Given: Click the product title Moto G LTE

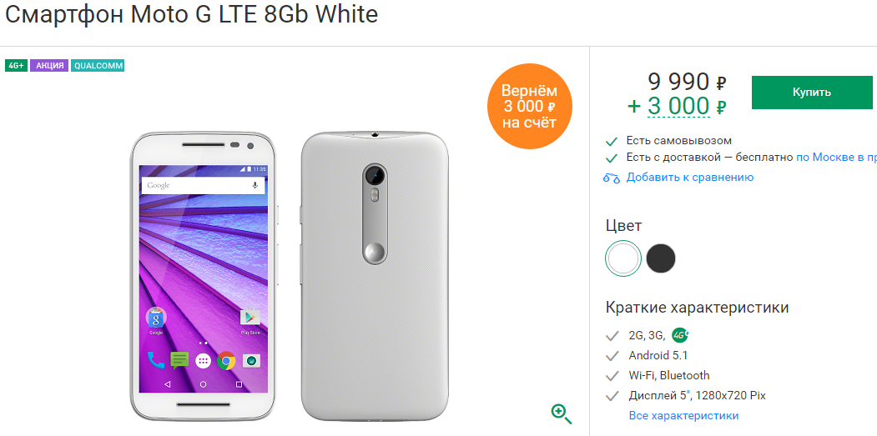Looking at the screenshot, I should tap(191, 14).
